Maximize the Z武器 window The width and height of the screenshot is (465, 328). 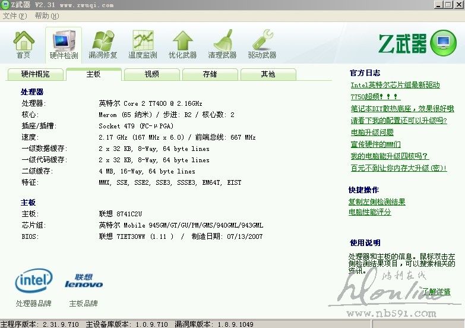pos(448,4)
